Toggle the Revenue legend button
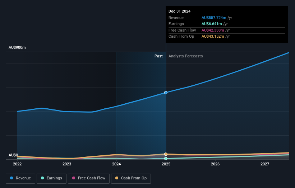The width and height of the screenshot is (295, 188). (x=20, y=178)
